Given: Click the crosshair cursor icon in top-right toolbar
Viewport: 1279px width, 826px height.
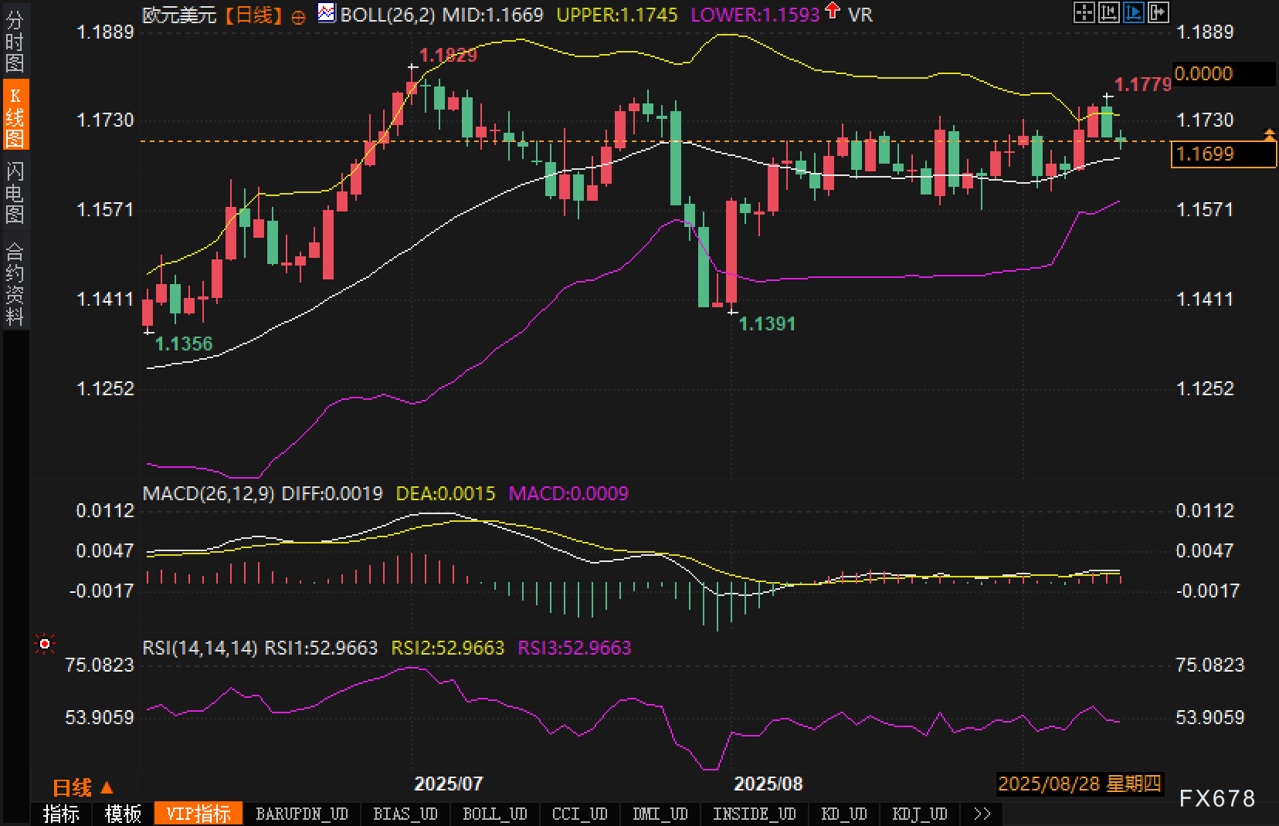Looking at the screenshot, I should tap(1084, 12).
